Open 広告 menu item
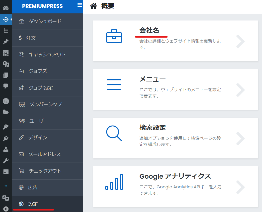Screen dimensions: 262x212 pos(47,188)
